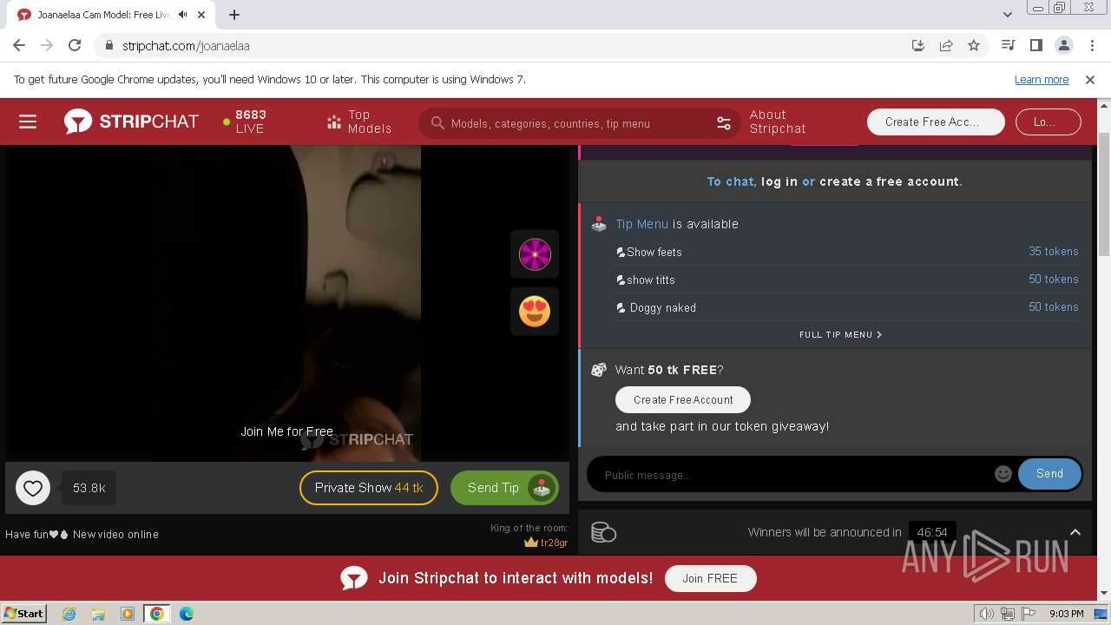Click the heart-eyes emoji icon
This screenshot has width=1111, height=625.
(x=535, y=311)
